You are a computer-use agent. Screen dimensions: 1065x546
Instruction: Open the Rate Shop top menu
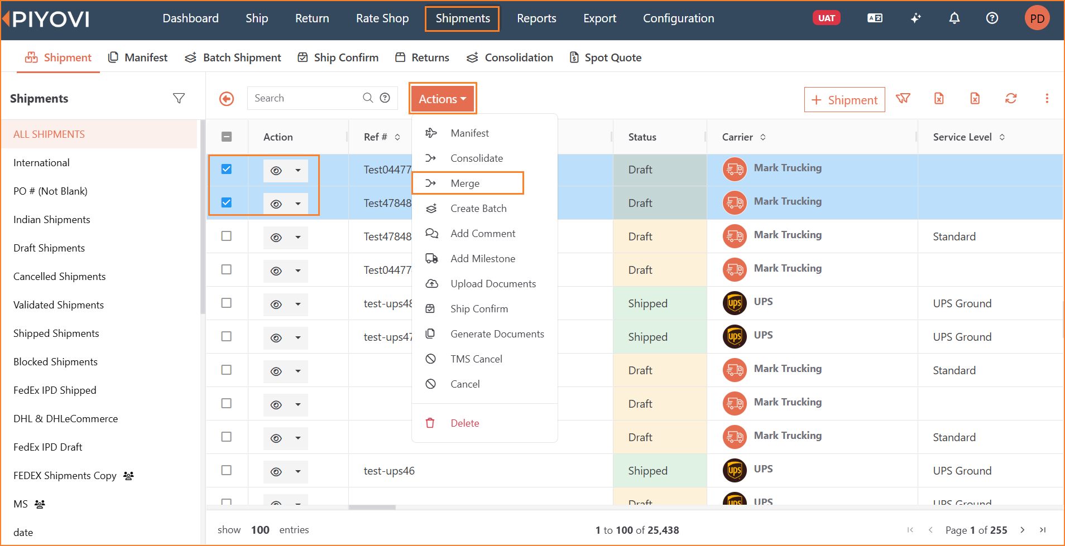382,18
